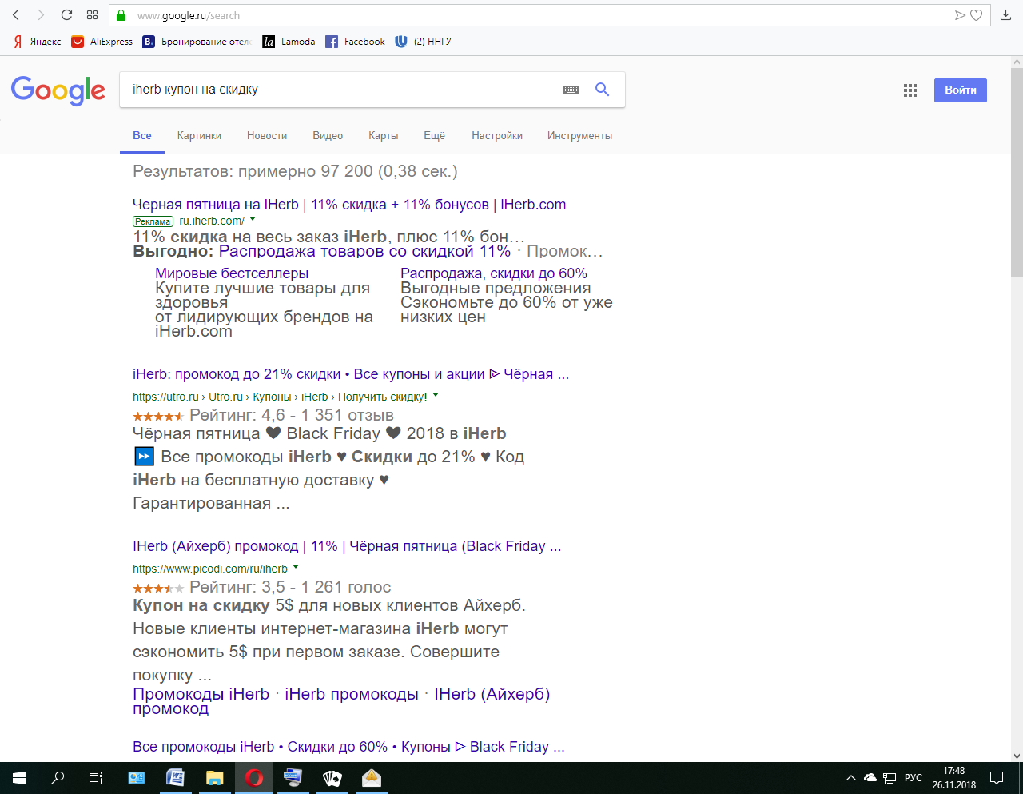Expand options arrow for utro.ru result

[436, 395]
